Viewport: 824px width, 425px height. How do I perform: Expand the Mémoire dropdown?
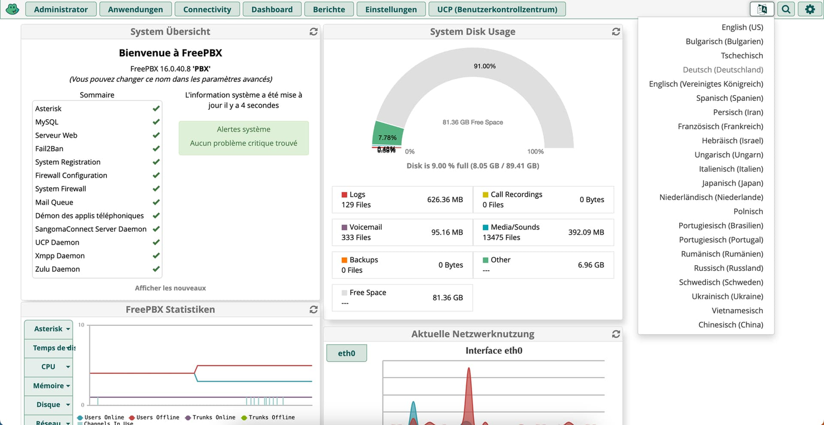point(48,385)
